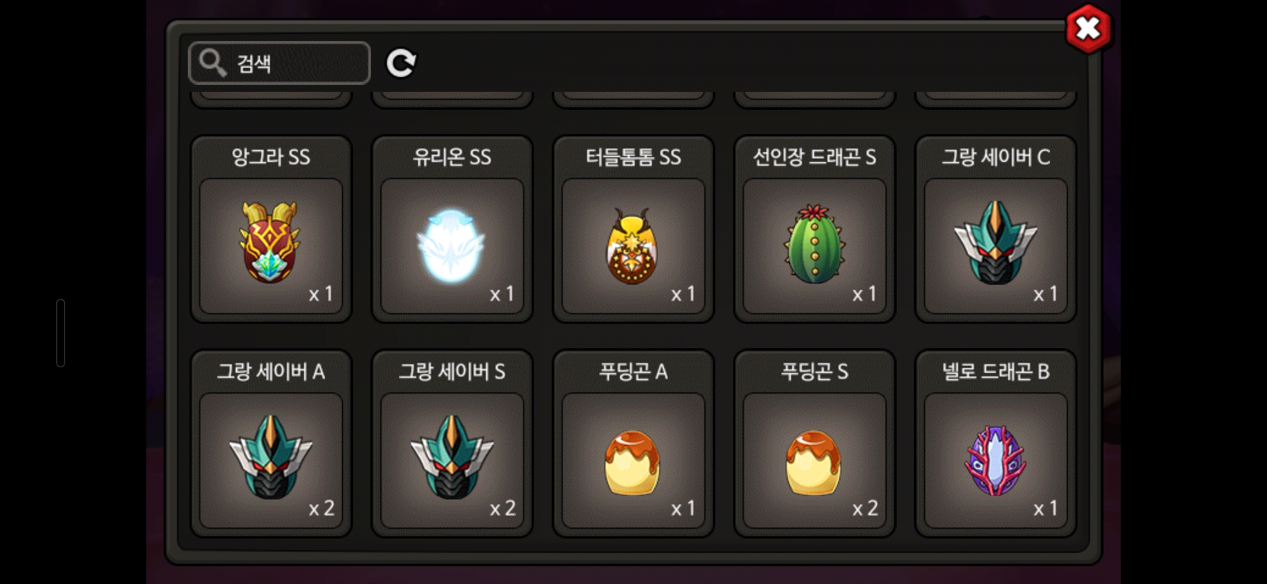Select the partially hidden top-right card

click(996, 99)
